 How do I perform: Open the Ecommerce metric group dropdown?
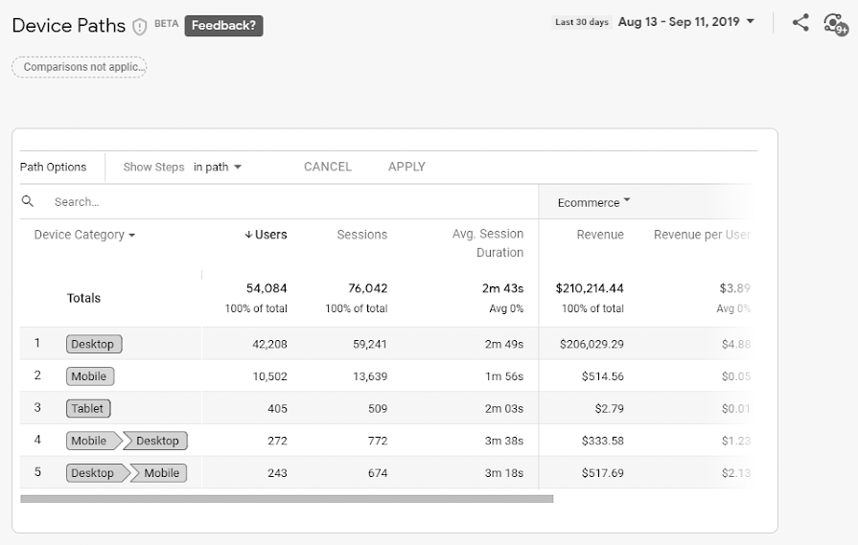tap(594, 202)
